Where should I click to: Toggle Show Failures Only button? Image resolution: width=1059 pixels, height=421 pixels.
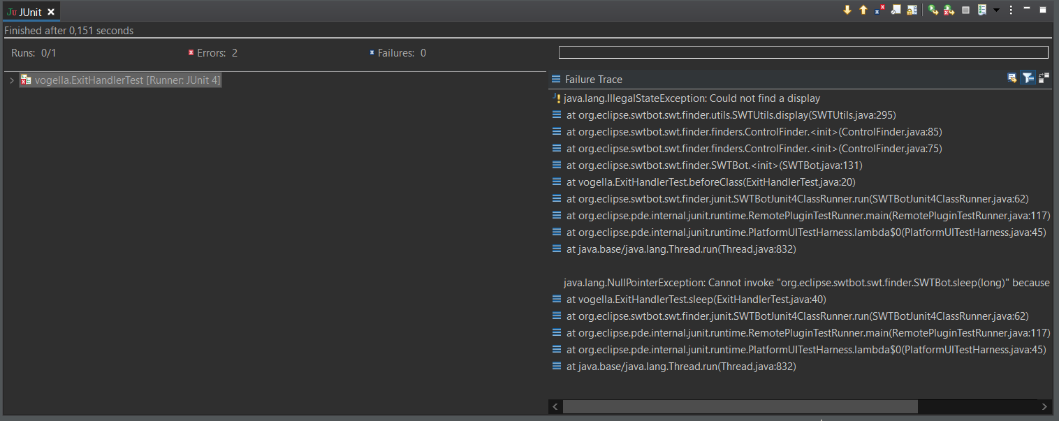pos(879,10)
